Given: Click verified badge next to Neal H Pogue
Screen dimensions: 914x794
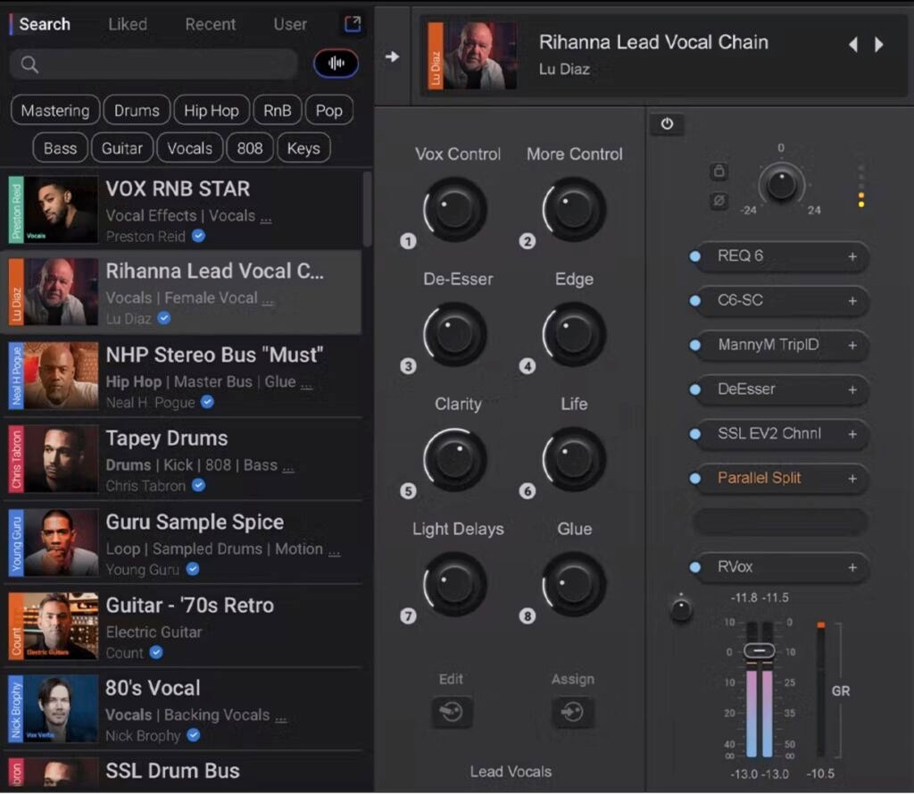Looking at the screenshot, I should [207, 402].
